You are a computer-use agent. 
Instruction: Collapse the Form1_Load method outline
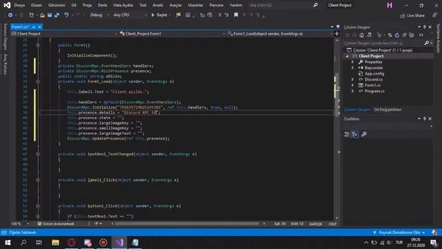tap(37, 82)
